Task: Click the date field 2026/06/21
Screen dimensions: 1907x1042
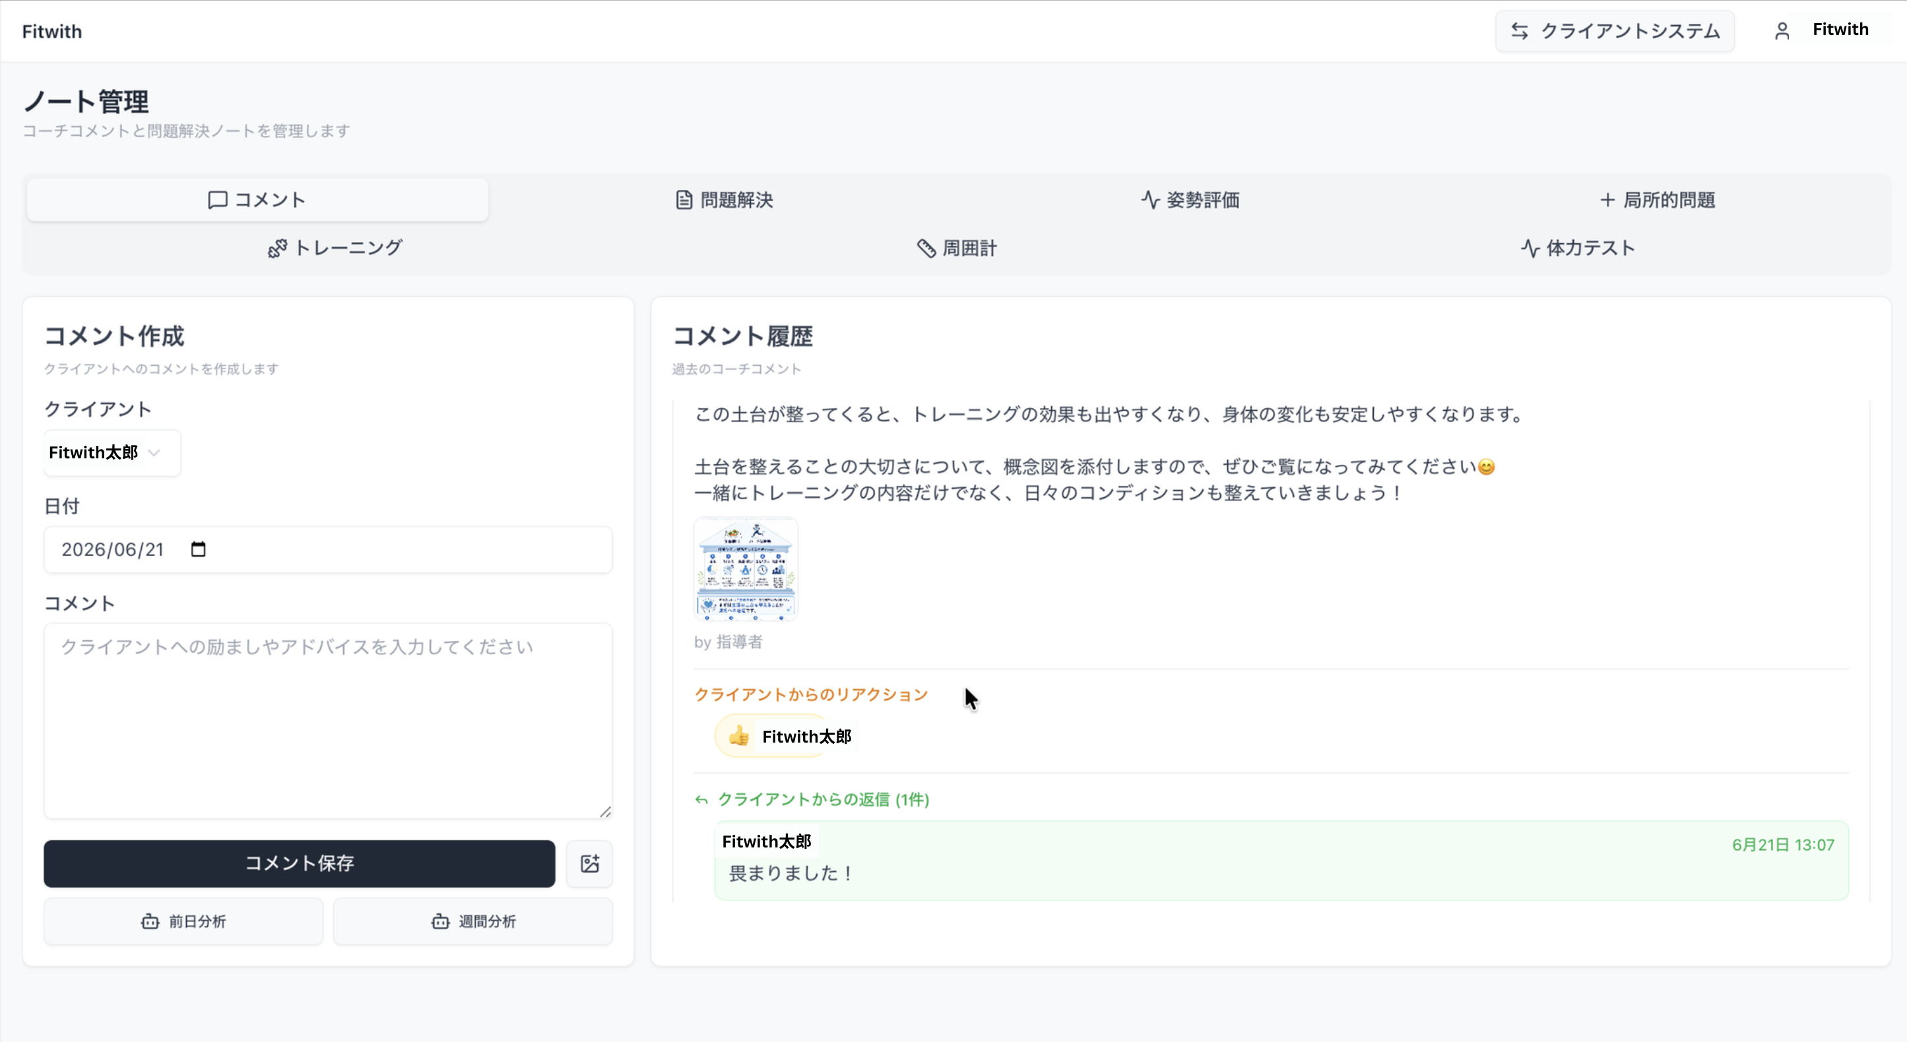Action: pyautogui.click(x=328, y=549)
